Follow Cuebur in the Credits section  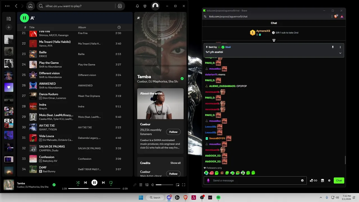[173, 174]
